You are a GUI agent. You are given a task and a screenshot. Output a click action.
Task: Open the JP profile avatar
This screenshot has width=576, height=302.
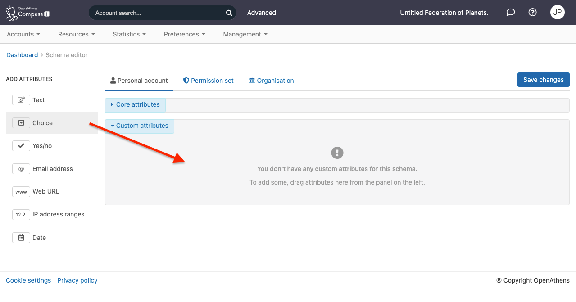pyautogui.click(x=557, y=12)
